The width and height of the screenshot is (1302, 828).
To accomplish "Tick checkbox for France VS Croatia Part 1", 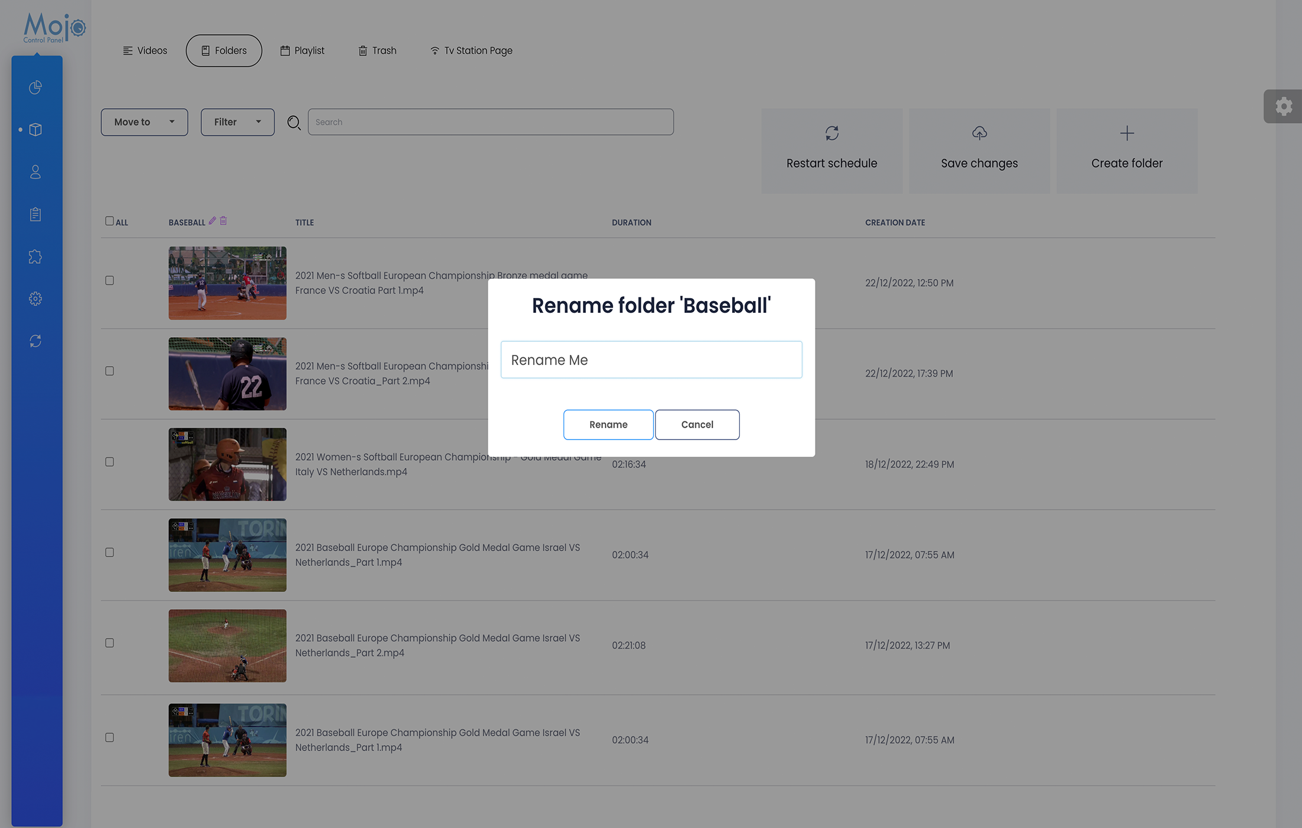I will [x=109, y=280].
